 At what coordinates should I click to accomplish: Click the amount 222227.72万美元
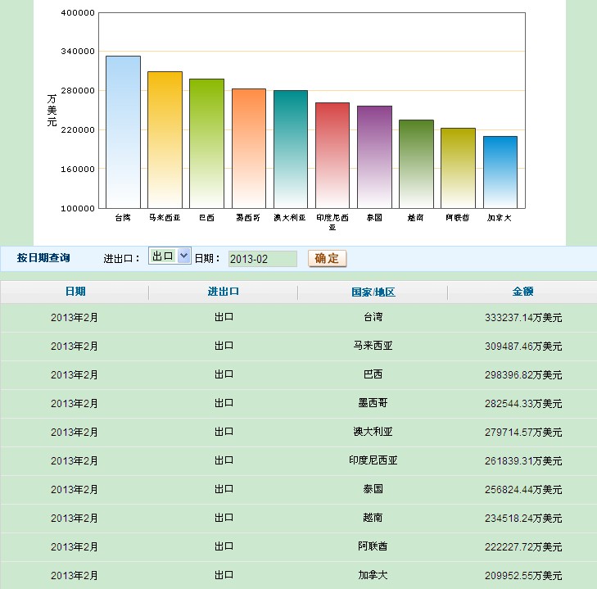click(523, 547)
